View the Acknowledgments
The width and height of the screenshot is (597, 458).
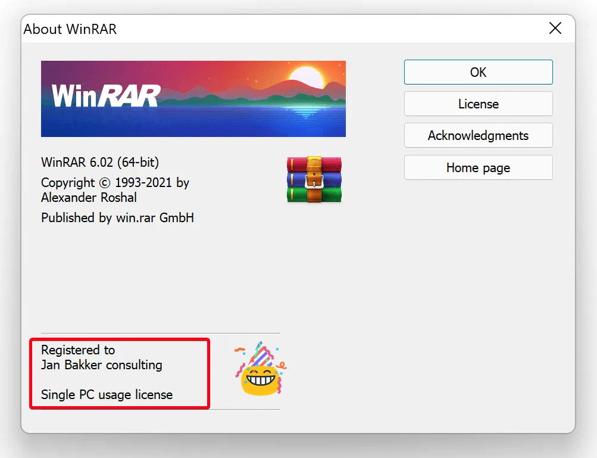pyautogui.click(x=478, y=135)
